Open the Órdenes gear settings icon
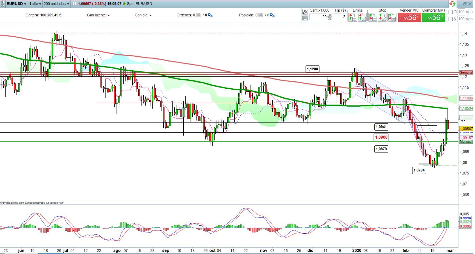Image resolution: width=475 pixels, height=254 pixels. (210, 15)
